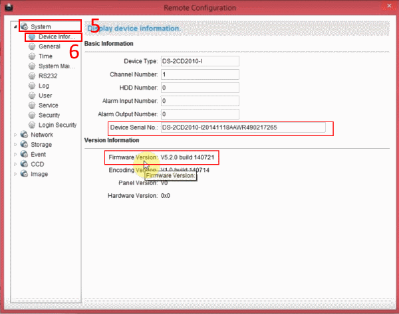Click the Device Serial No. field
Viewport: 399px width, 314px height.
coord(242,127)
